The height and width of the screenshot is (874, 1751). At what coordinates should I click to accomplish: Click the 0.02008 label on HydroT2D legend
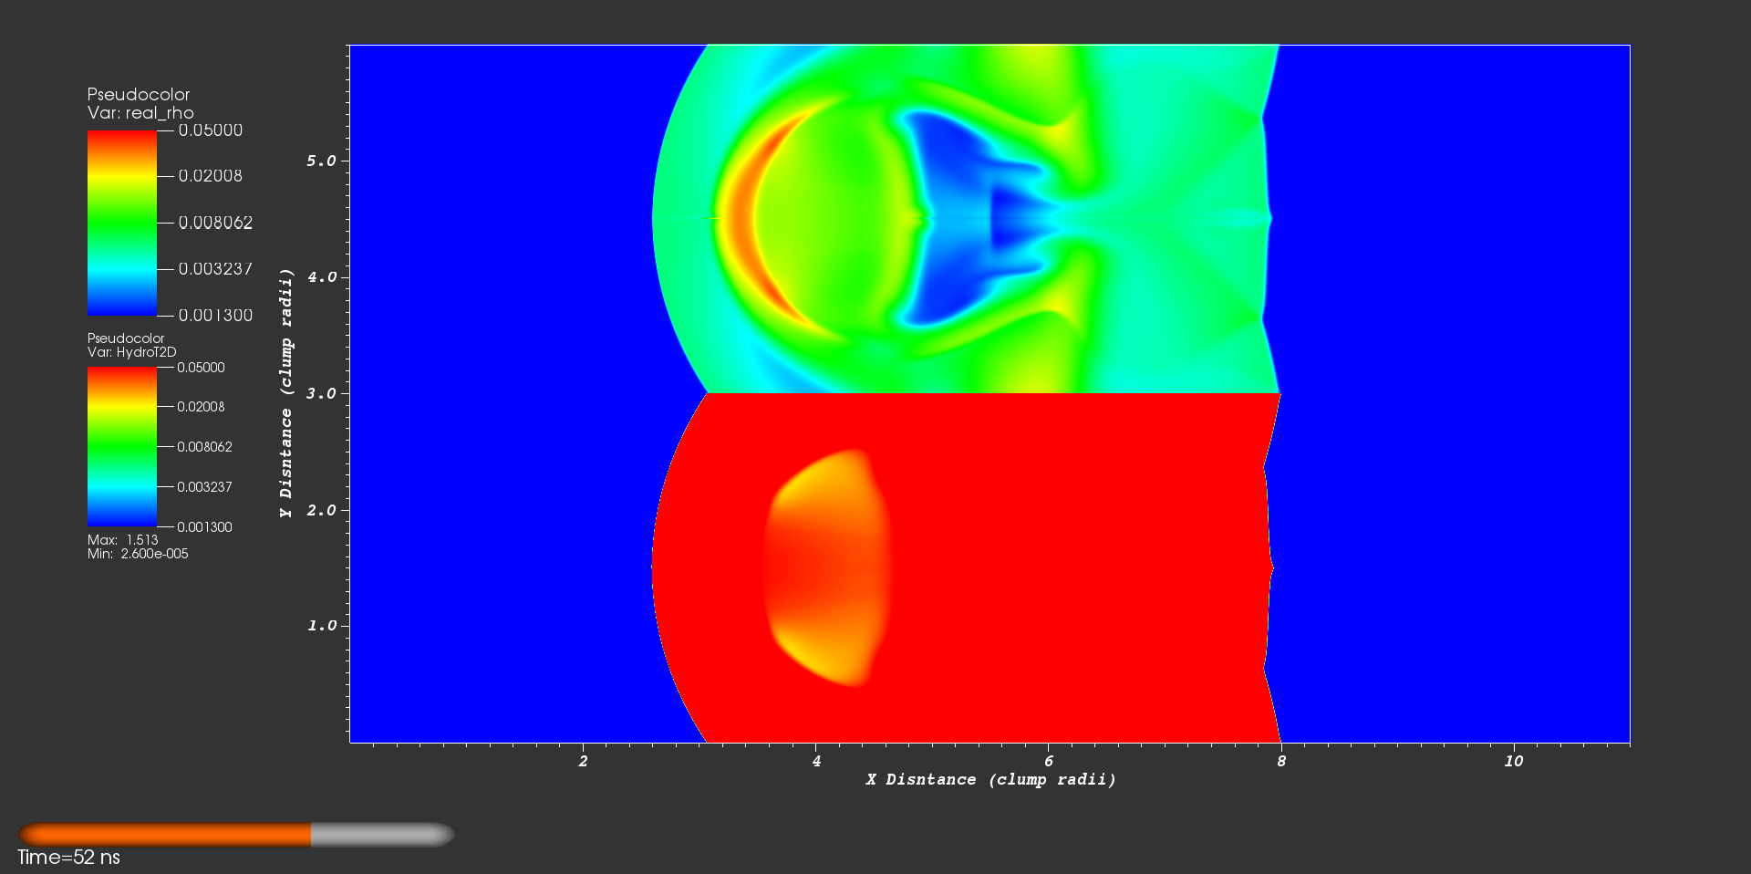pyautogui.click(x=201, y=407)
